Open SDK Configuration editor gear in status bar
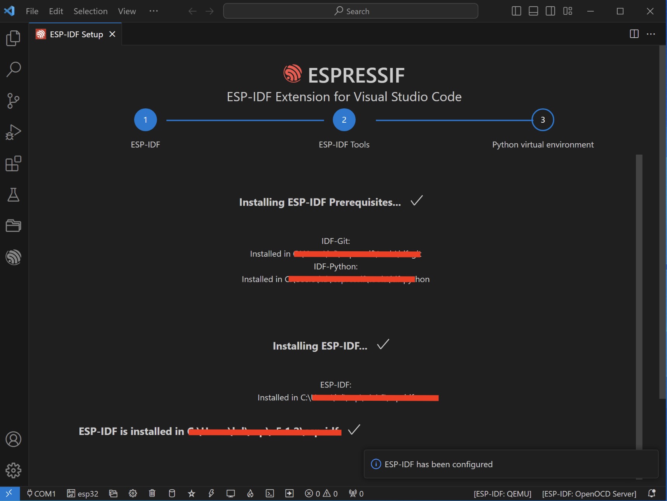This screenshot has width=667, height=501. [133, 494]
